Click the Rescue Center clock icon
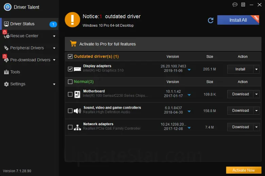 (7, 36)
